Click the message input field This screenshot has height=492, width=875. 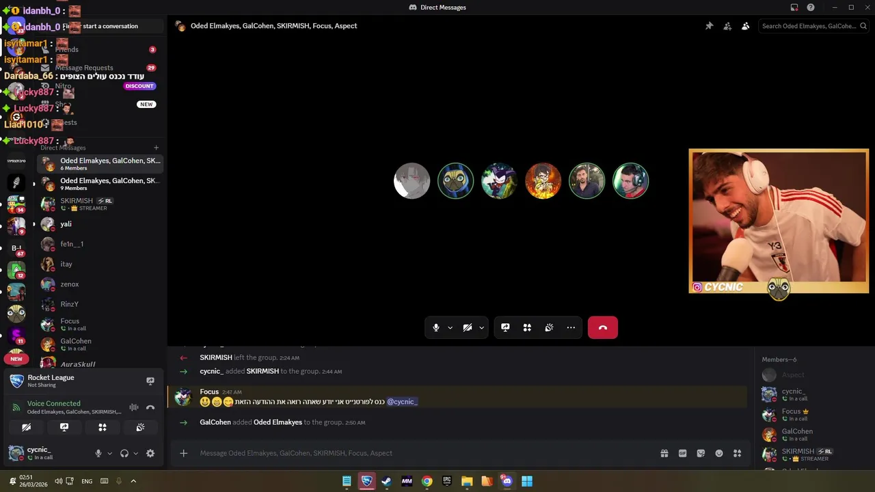tap(424, 453)
